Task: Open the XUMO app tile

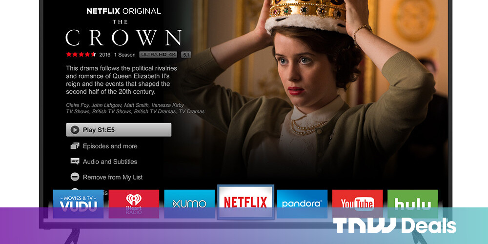Action: (x=189, y=204)
